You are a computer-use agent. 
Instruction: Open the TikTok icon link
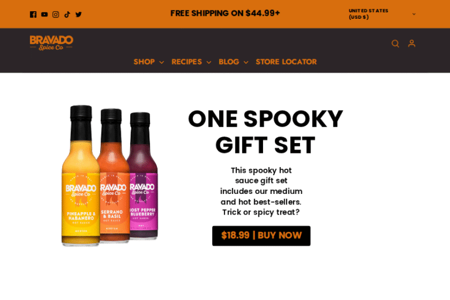67,14
